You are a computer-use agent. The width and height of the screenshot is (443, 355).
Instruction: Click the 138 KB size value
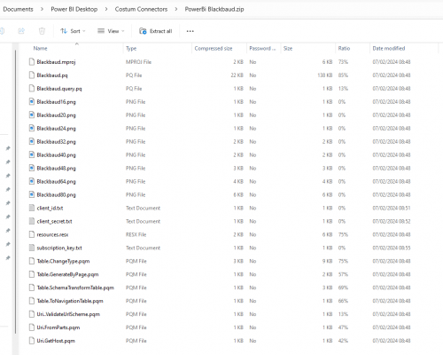[325, 75]
